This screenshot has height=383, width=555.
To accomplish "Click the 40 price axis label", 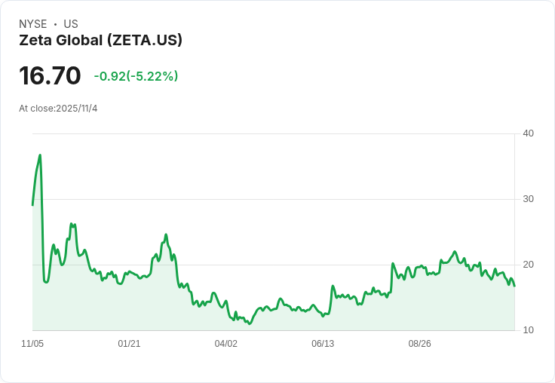I will 529,134.
